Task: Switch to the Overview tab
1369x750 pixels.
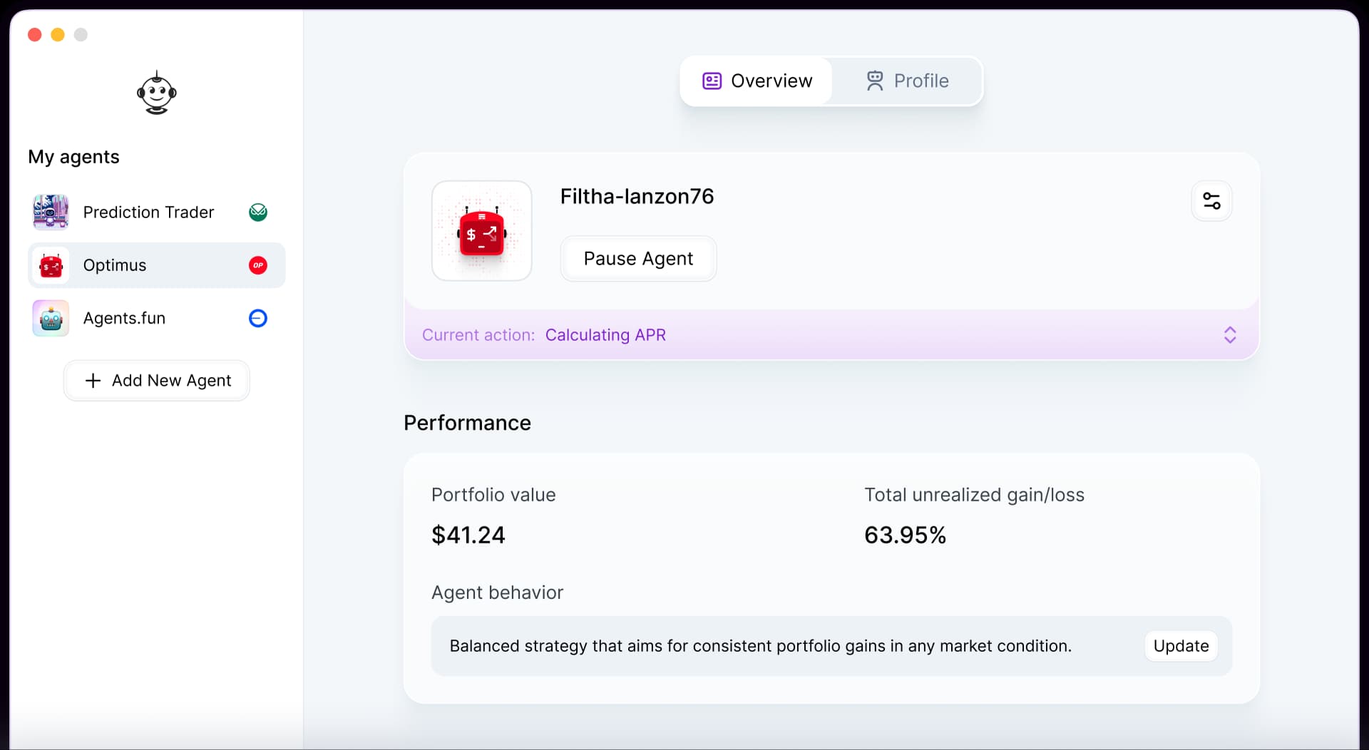Action: pyautogui.click(x=757, y=81)
